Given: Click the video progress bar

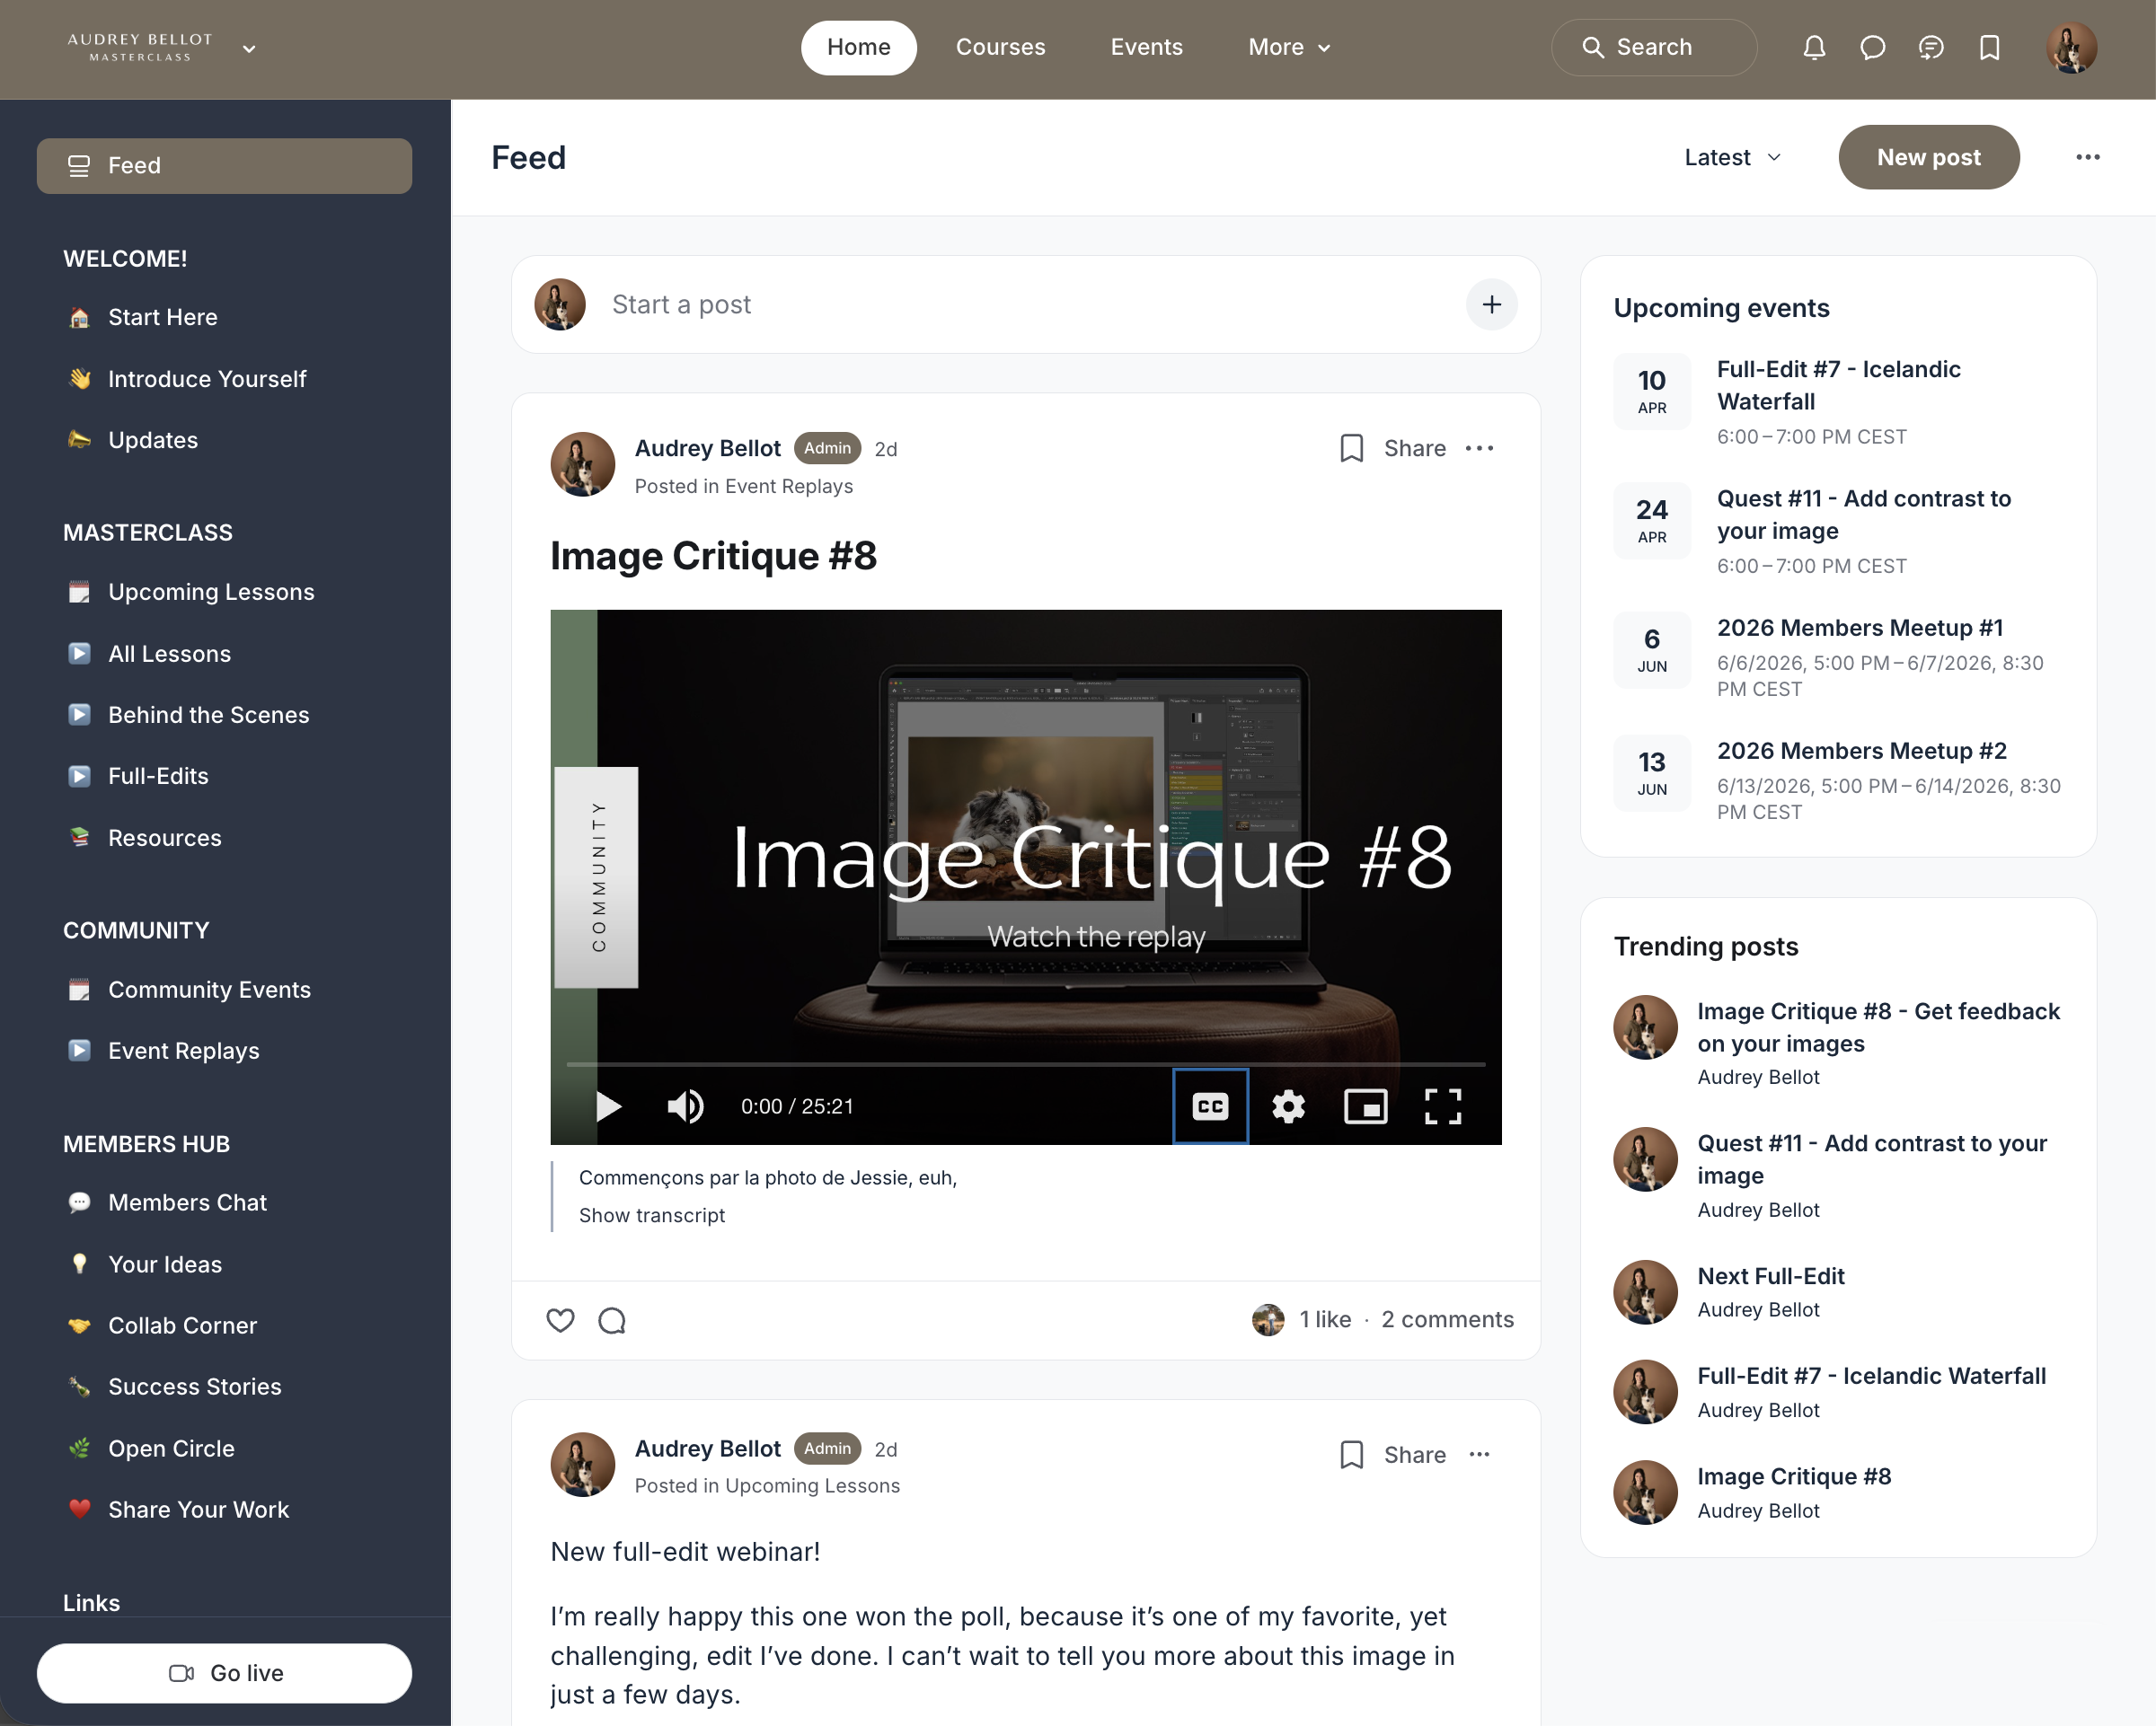Looking at the screenshot, I should [1025, 1064].
